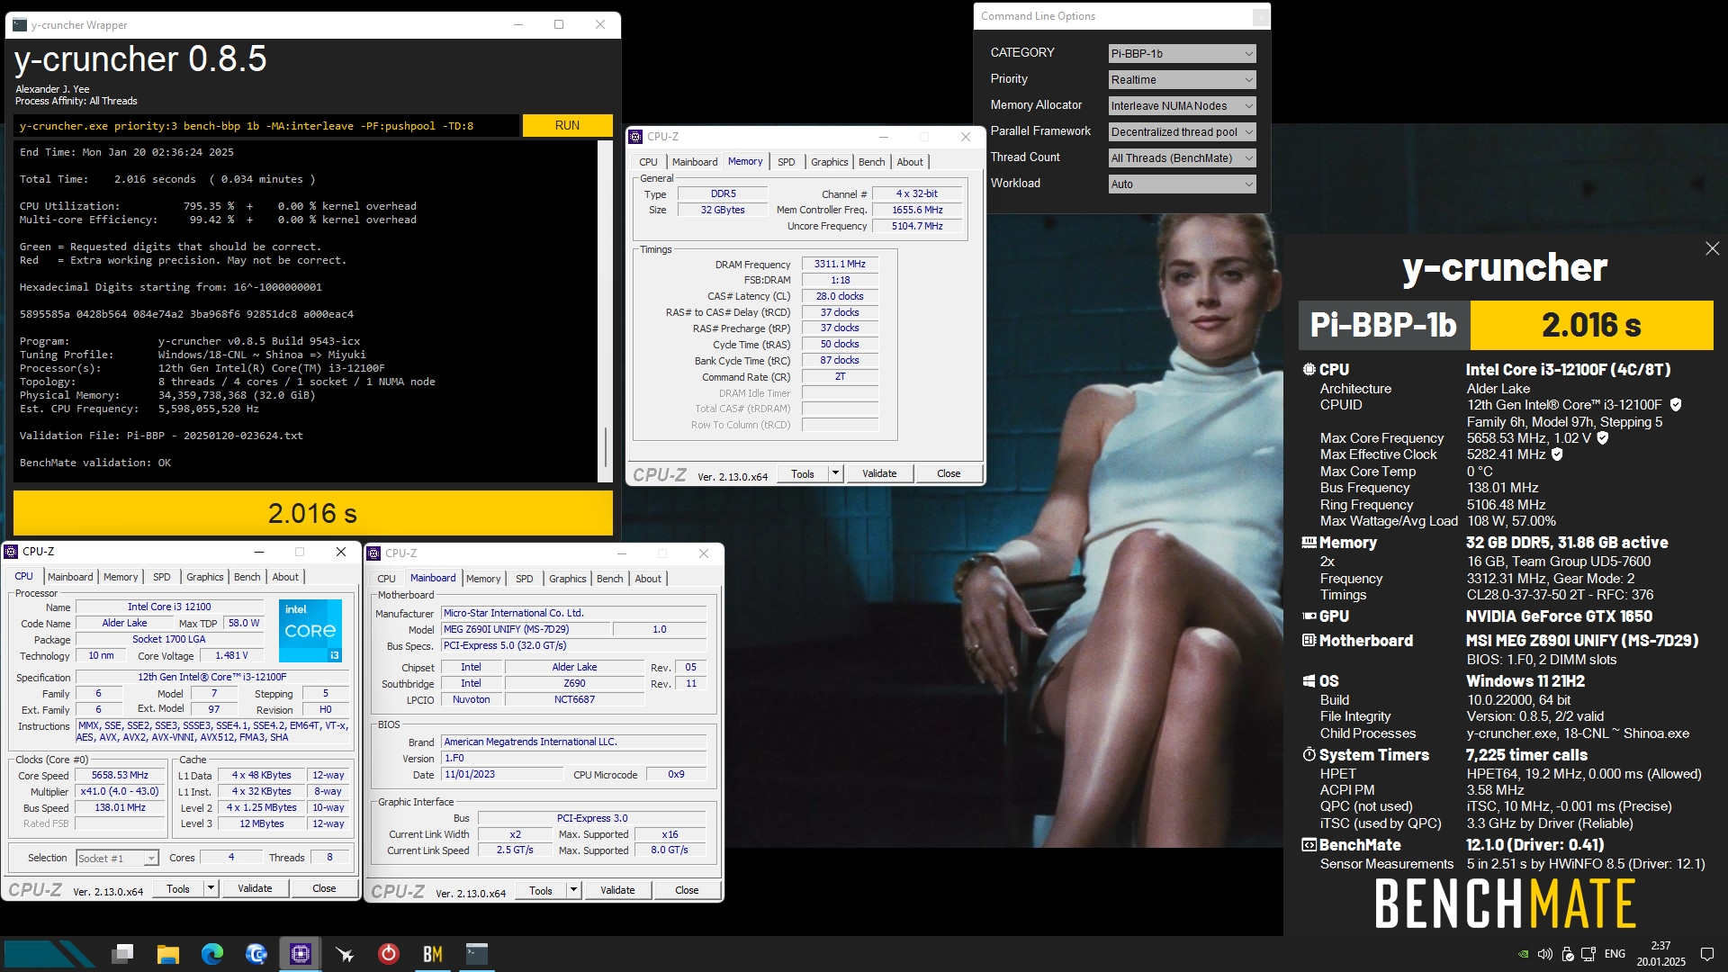
Task: Click Validate in CPU-Z CPU window
Action: [x=255, y=888]
